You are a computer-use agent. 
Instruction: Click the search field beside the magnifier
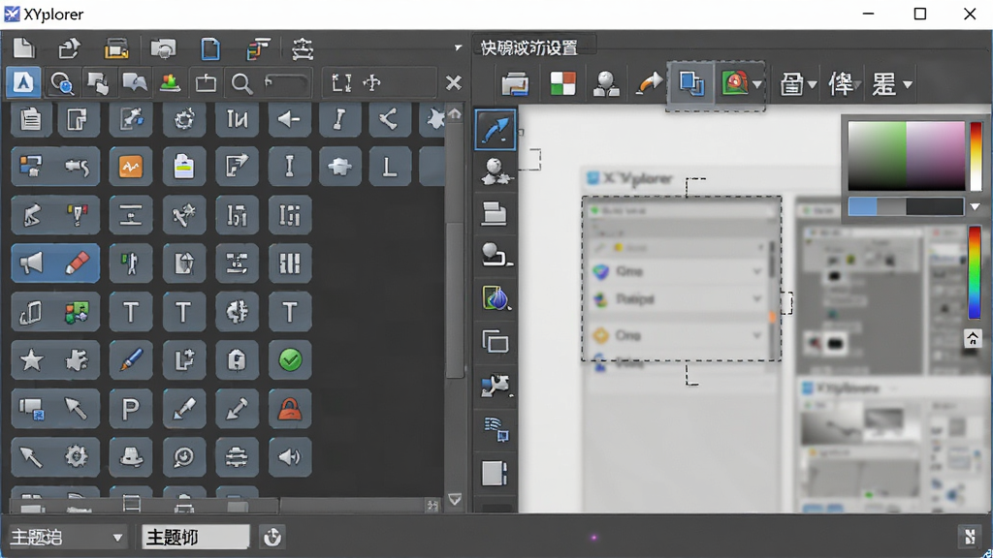pyautogui.click(x=287, y=83)
